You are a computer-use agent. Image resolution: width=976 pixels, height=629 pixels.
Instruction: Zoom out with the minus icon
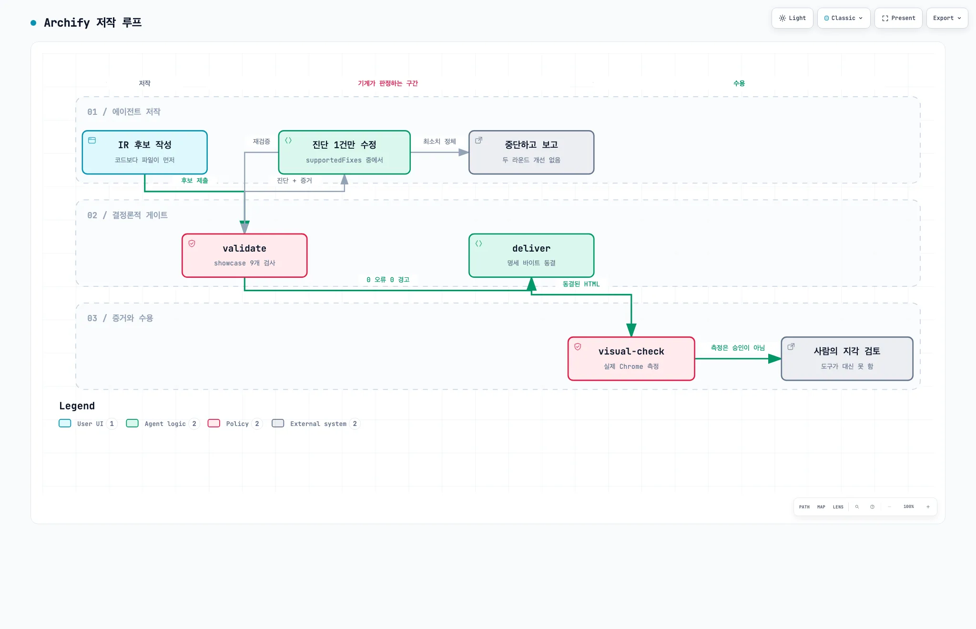click(x=889, y=507)
